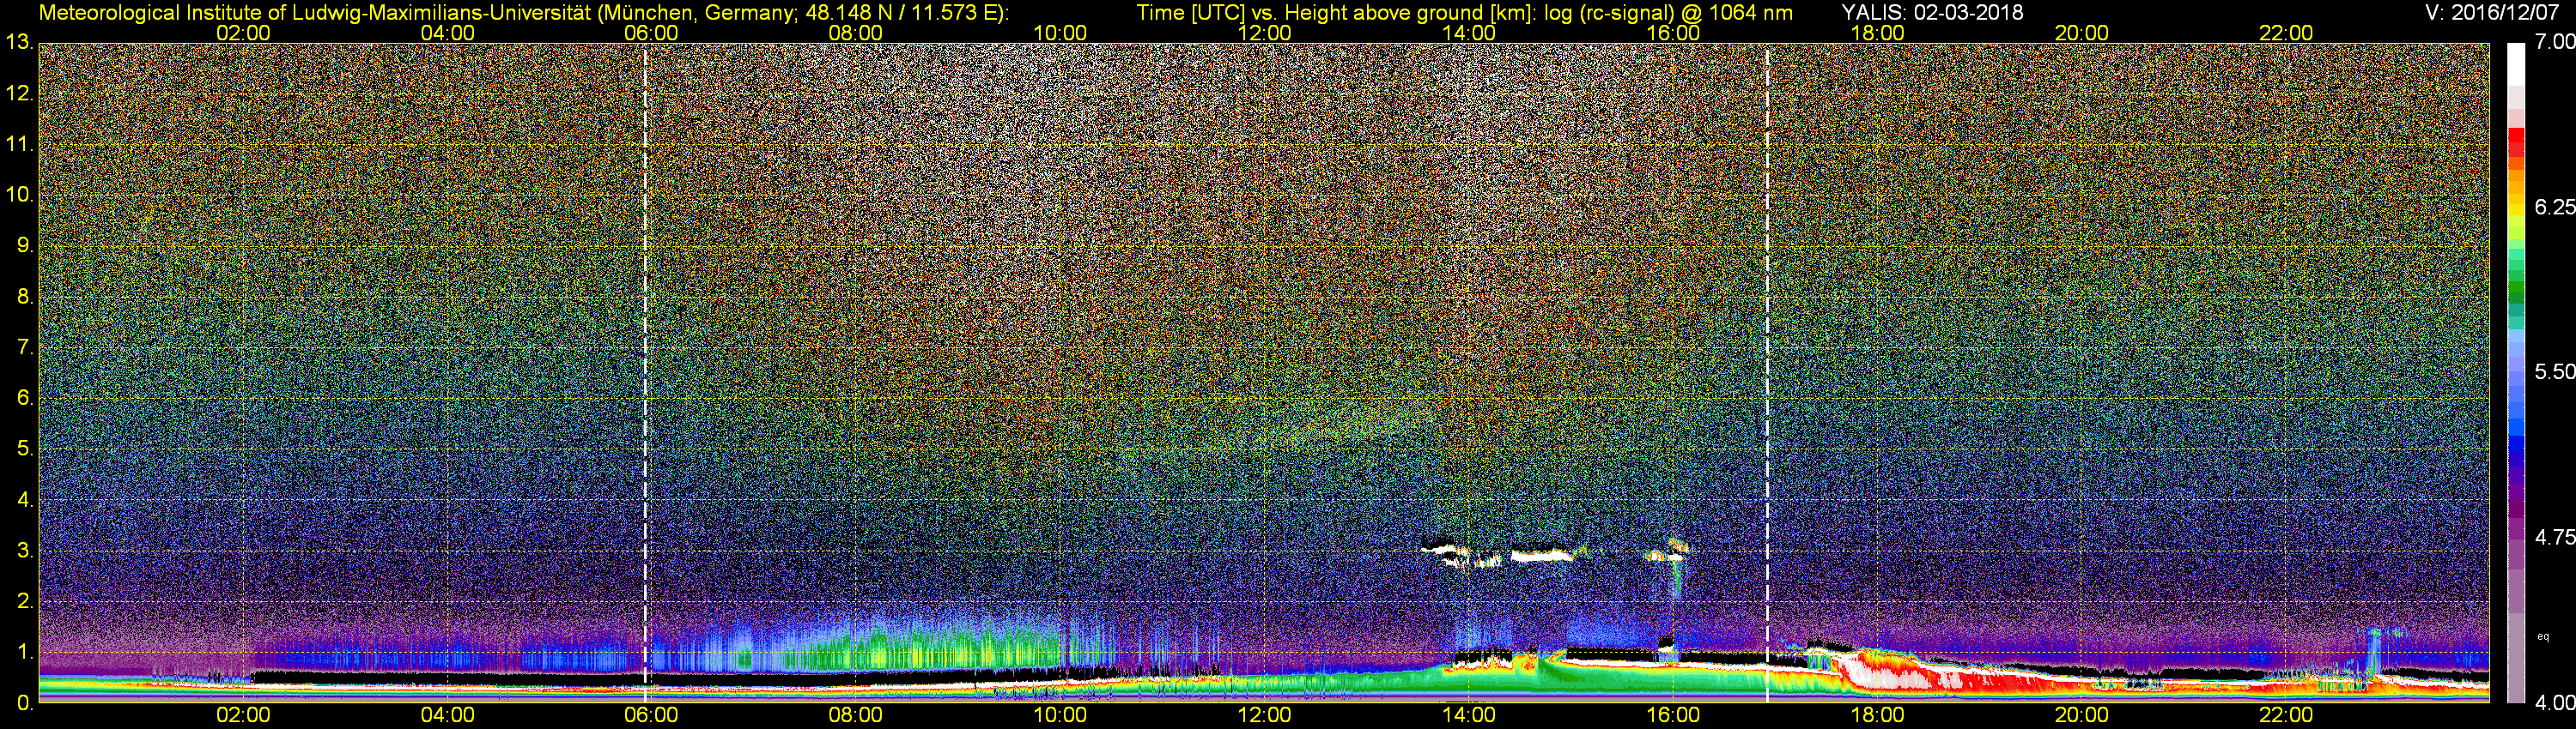Click the 10:00 label on the top time axis
2576x729 pixels.
click(x=1060, y=33)
